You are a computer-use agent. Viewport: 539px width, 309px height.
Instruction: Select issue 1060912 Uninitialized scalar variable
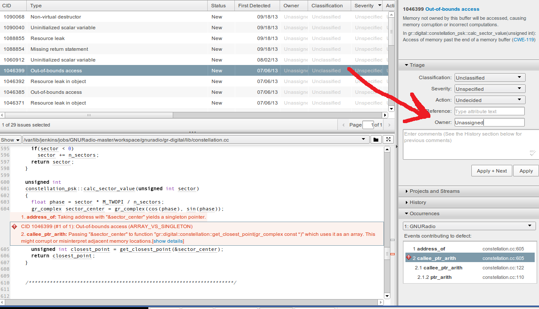coord(194,60)
